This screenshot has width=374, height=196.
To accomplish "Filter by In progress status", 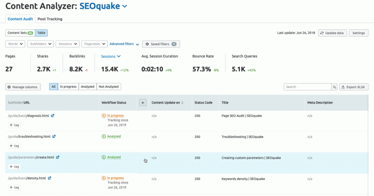I will point(68,87).
